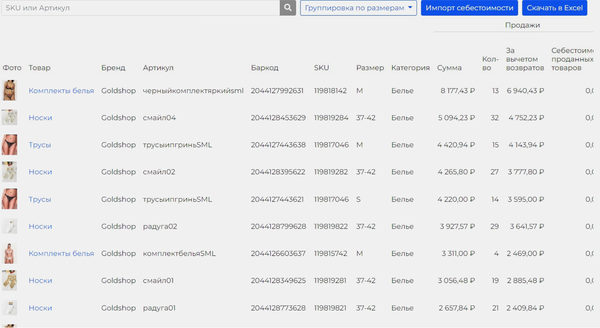Open Комплекты белья link for SKU 119818142
Screen dimensions: 600x328
[61, 90]
